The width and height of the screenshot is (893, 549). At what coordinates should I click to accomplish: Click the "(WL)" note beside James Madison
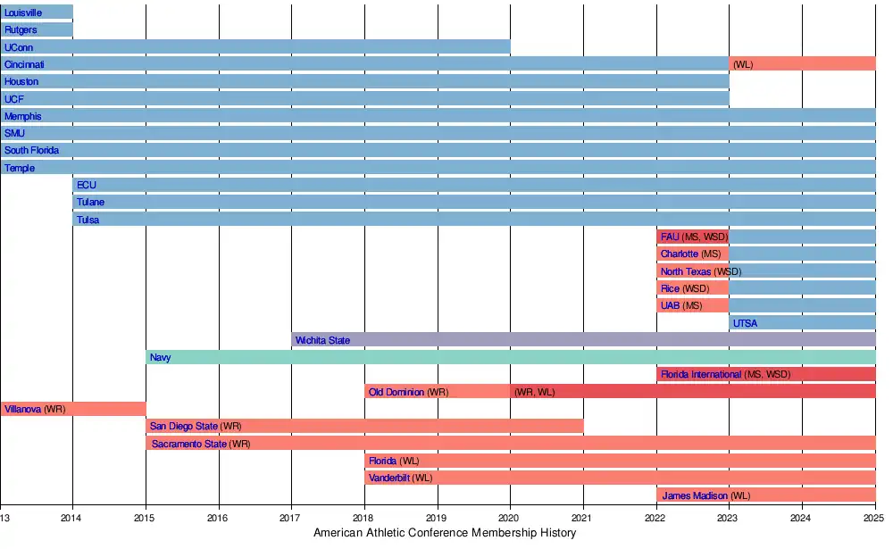740,496
